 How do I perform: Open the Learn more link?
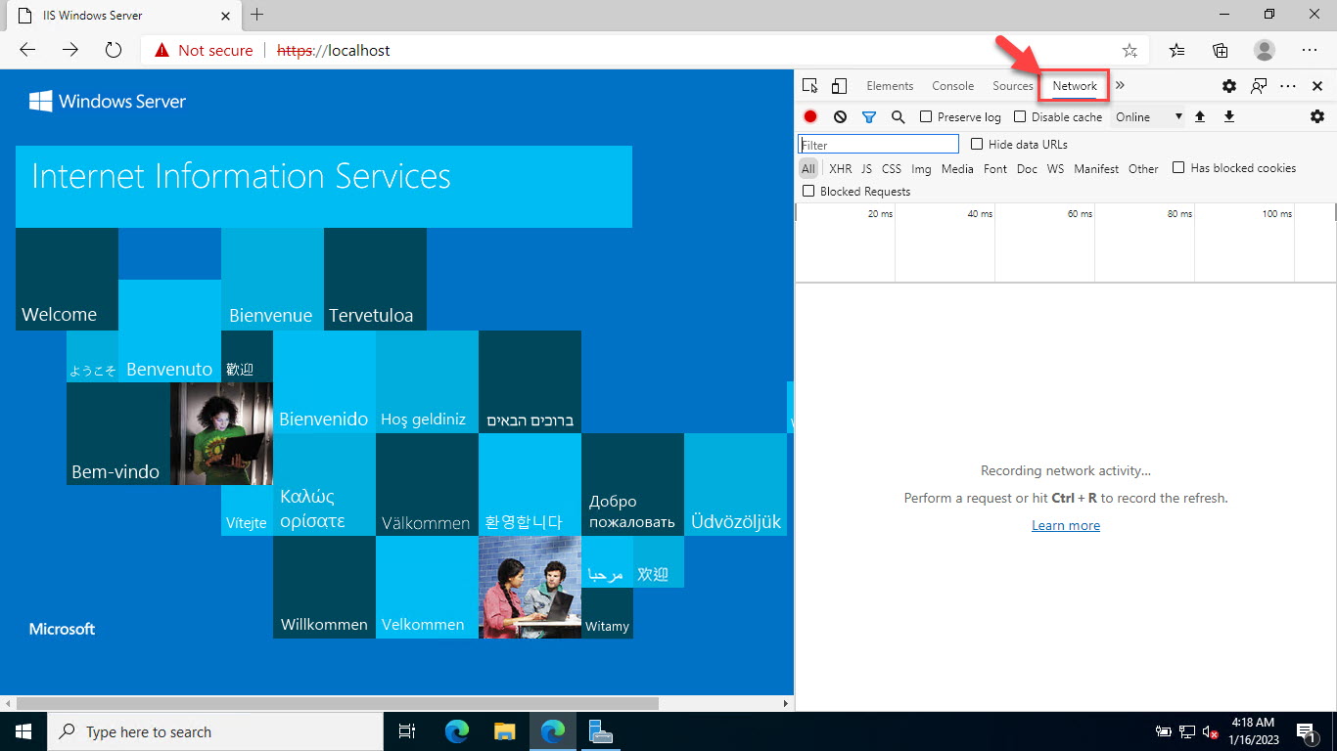(x=1066, y=525)
